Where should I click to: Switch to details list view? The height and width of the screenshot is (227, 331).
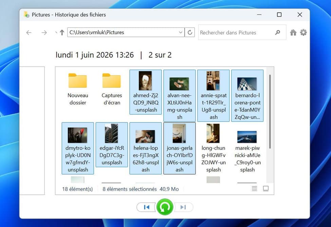[x=254, y=188]
